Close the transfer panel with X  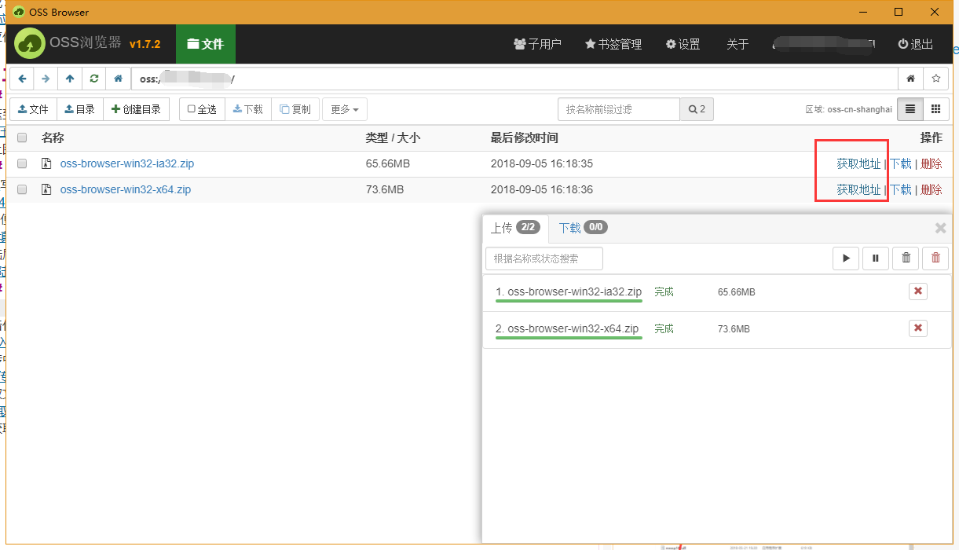(x=940, y=228)
